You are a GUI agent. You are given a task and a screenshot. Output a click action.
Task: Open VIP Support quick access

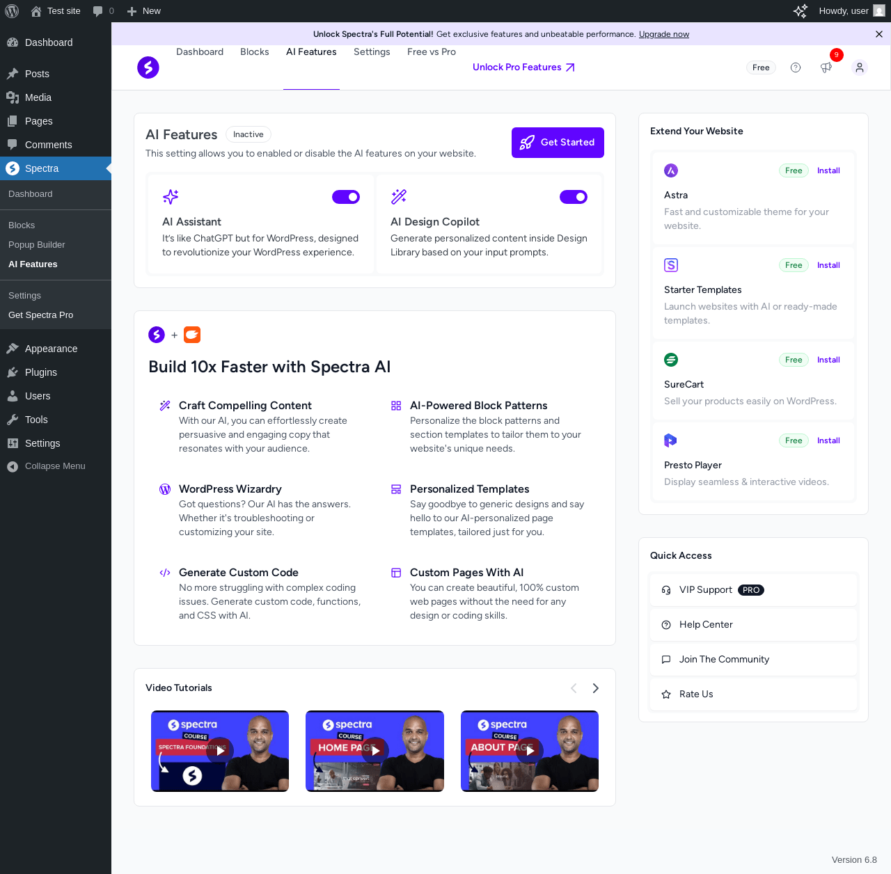(753, 590)
